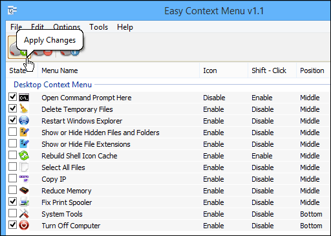The width and height of the screenshot is (331, 236).
Task: Click the Select All Files page icon
Action: click(24, 167)
